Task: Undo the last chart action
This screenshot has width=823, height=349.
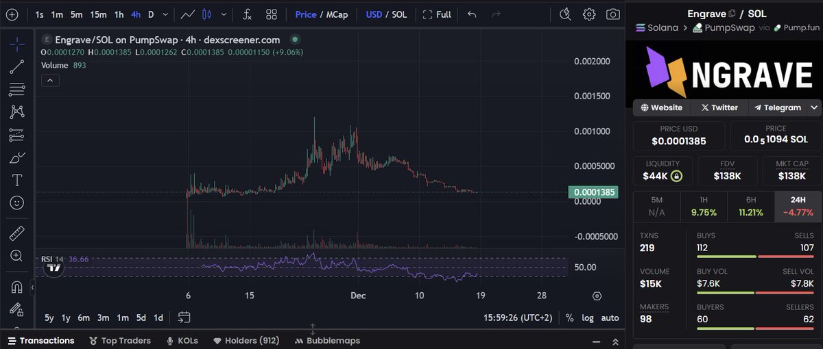Action: tap(472, 14)
